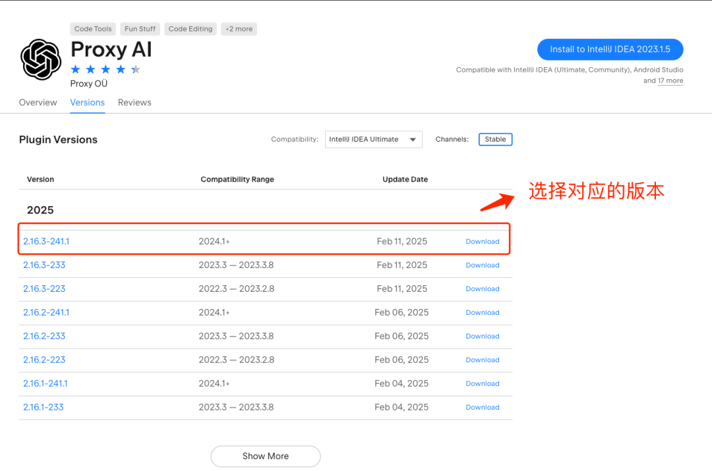The image size is (712, 471).
Task: Download version 2.16.3-223
Action: [x=482, y=289]
